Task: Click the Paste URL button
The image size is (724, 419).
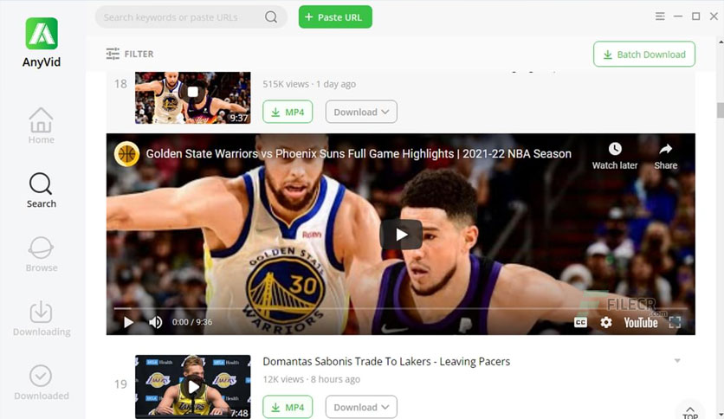Action: click(335, 17)
